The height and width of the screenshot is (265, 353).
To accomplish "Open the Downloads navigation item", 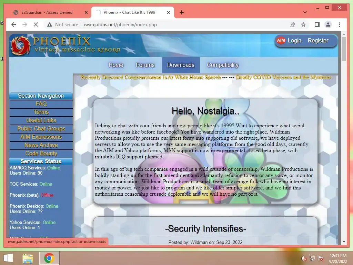I will pos(181,65).
